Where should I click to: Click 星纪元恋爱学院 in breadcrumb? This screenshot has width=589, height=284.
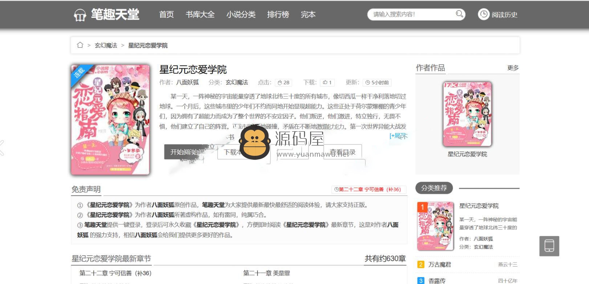(x=148, y=45)
